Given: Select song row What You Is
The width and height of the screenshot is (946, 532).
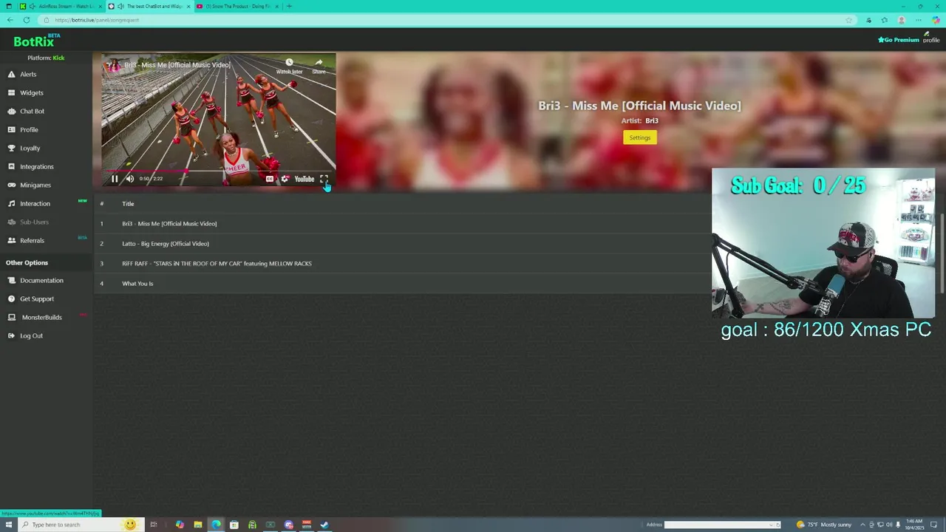Looking at the screenshot, I should click(x=402, y=283).
